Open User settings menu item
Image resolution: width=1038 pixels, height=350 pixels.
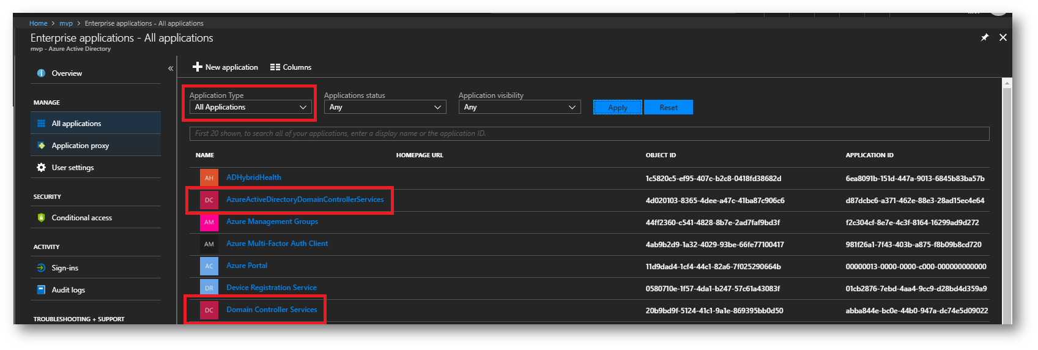[x=95, y=168]
